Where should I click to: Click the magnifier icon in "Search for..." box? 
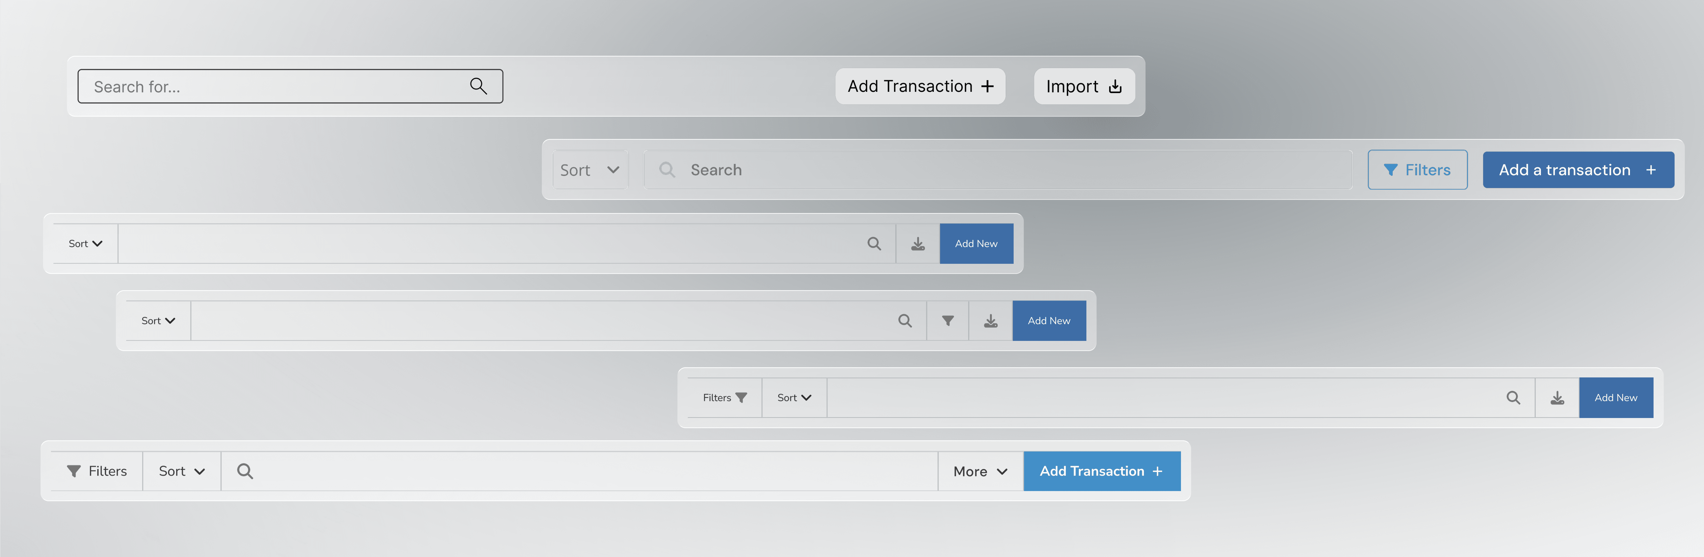[478, 86]
